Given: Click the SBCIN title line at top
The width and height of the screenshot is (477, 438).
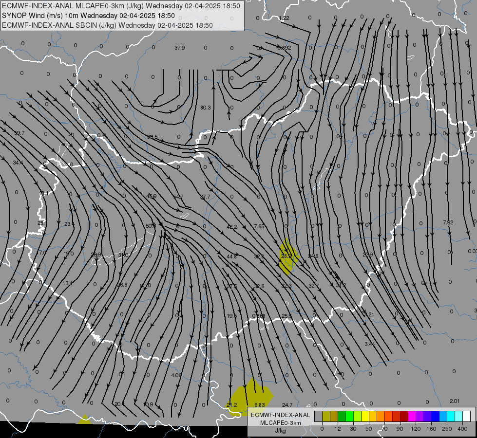Looking at the screenshot, I should point(107,25).
